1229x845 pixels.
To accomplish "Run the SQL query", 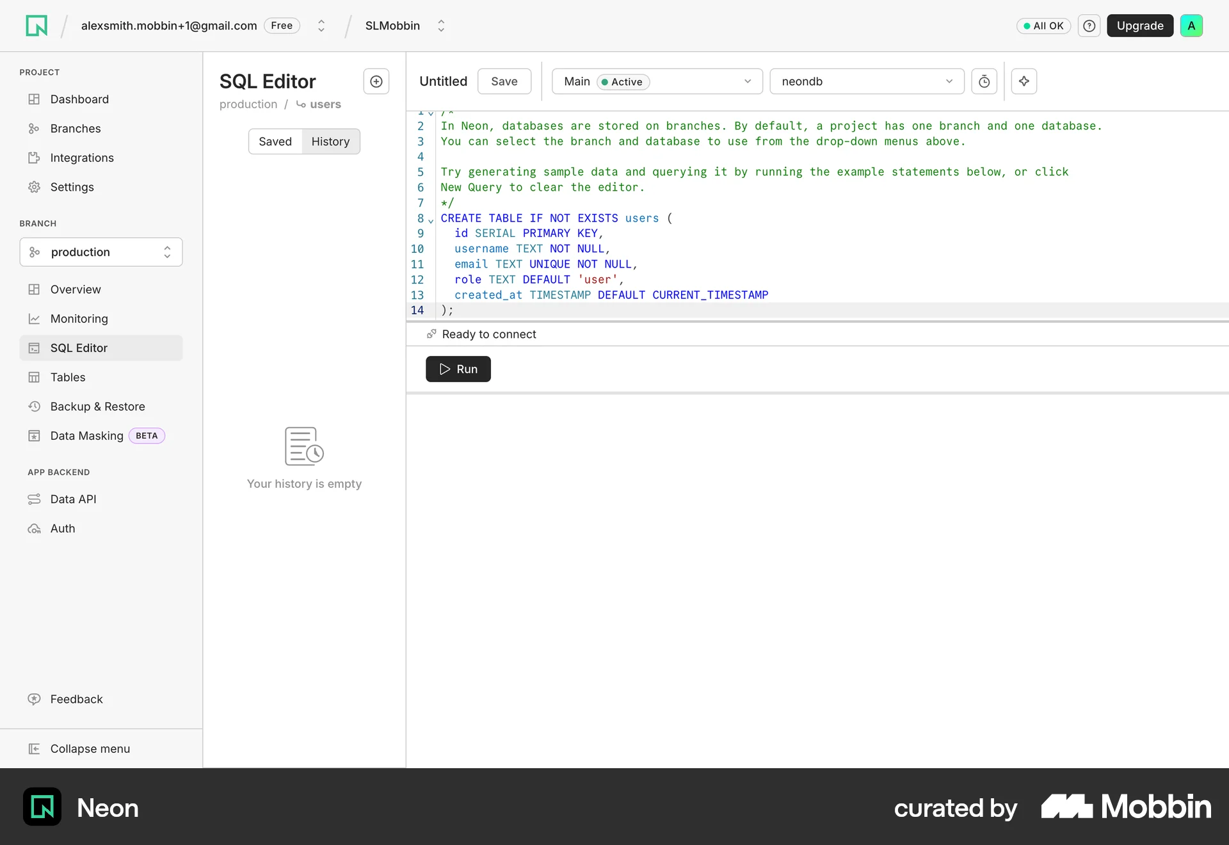I will click(x=458, y=369).
